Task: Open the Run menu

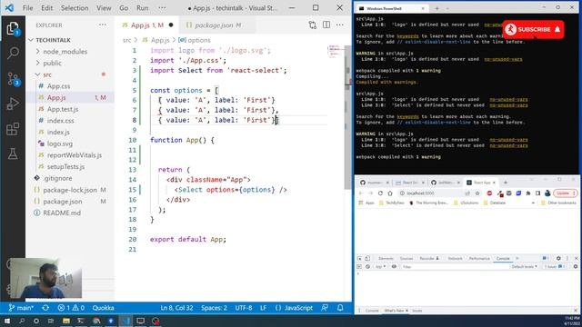Action: pyautogui.click(x=142, y=8)
